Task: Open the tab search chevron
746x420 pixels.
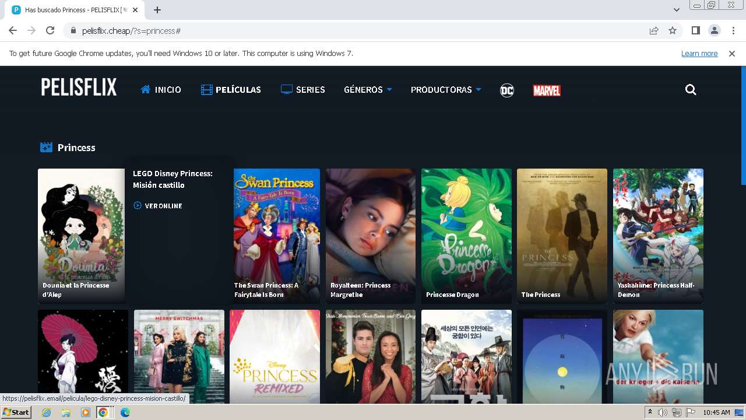Action: [676, 10]
